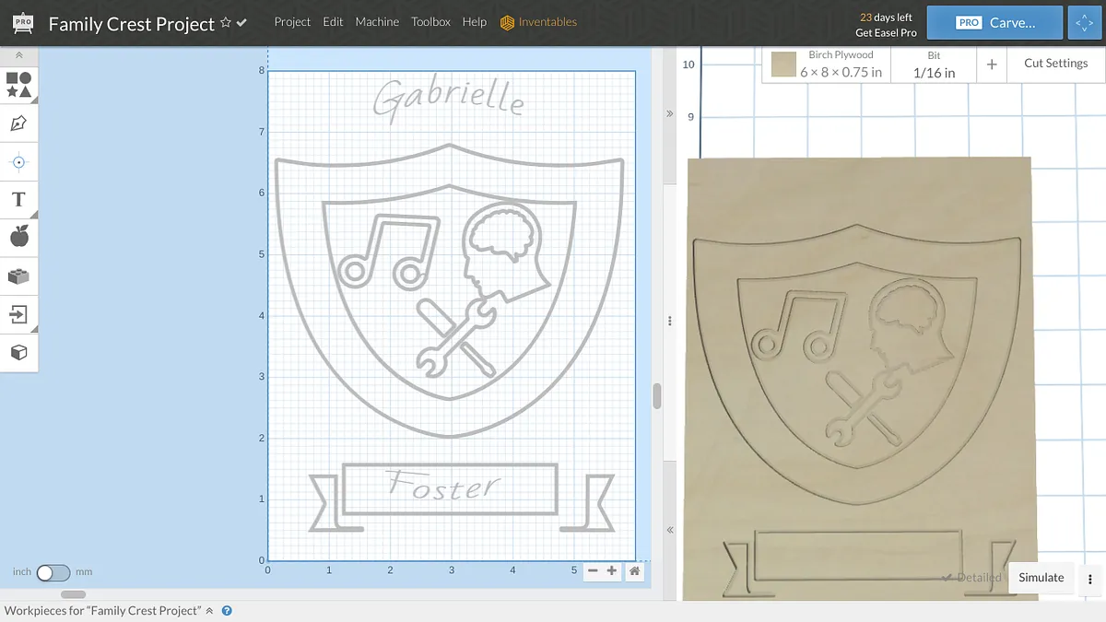Open the Apps brick icon
The width and height of the screenshot is (1106, 622).
click(x=18, y=276)
